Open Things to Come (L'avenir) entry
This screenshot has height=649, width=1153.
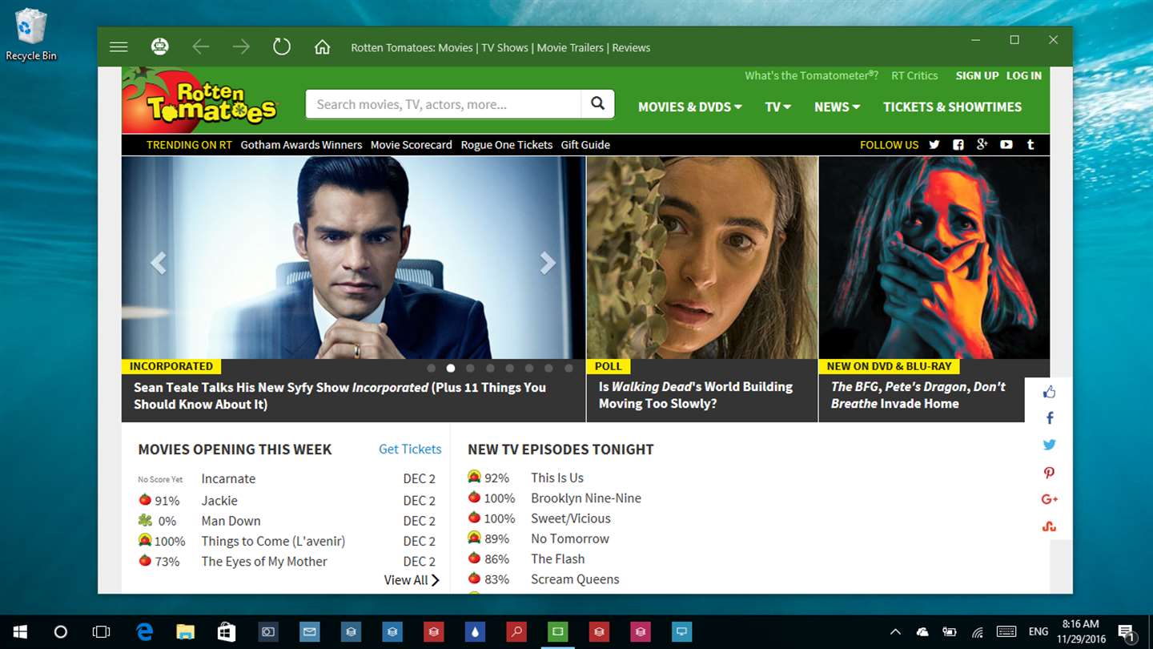(x=273, y=541)
